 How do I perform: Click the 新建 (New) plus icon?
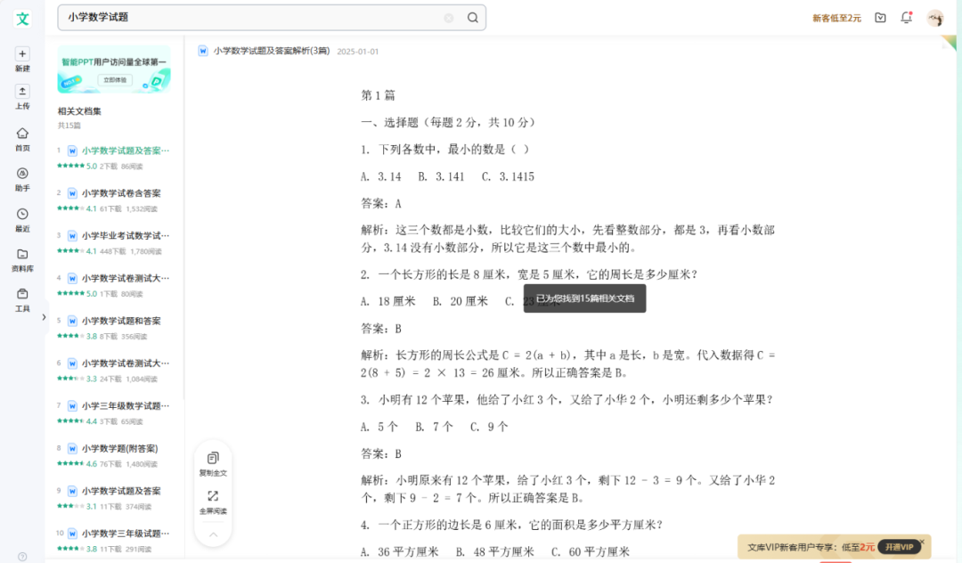[x=22, y=54]
